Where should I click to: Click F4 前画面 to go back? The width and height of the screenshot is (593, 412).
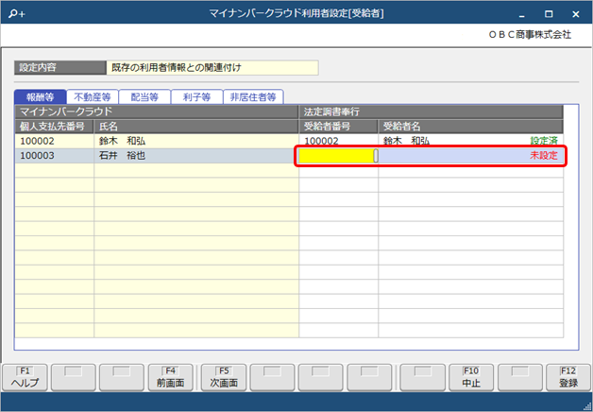[x=171, y=377]
